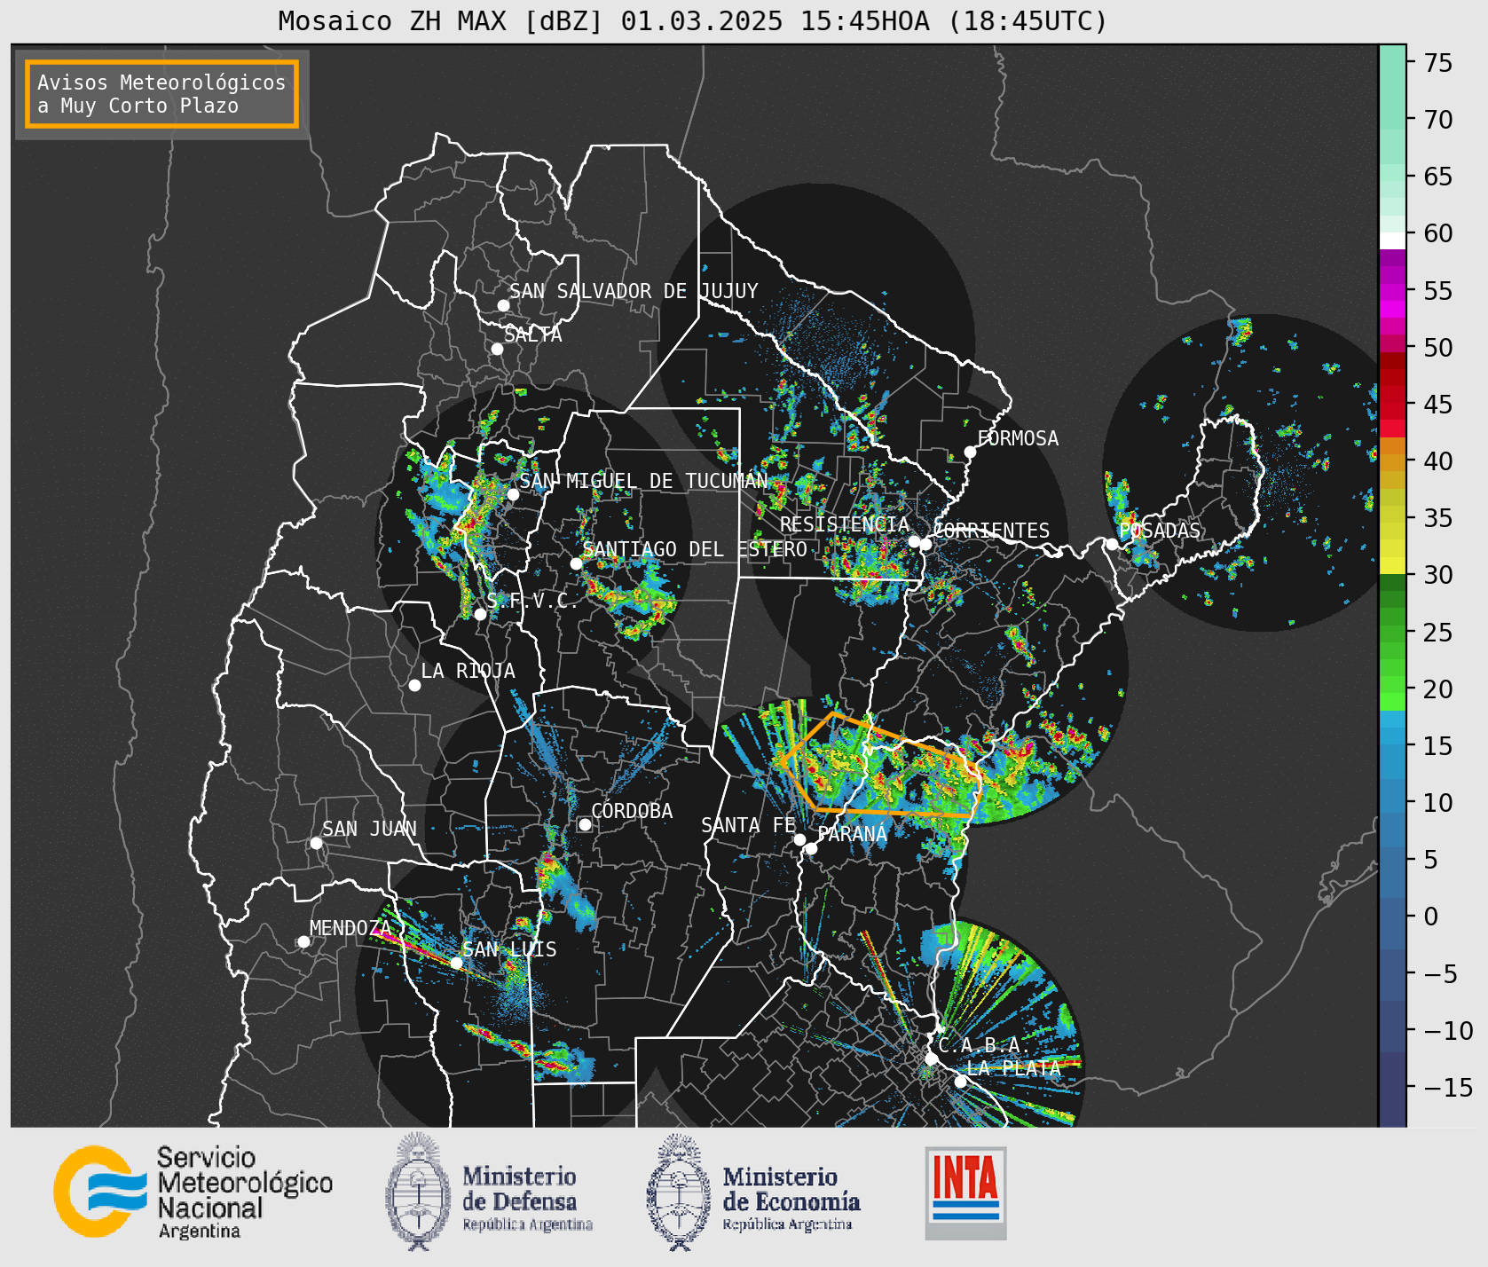Click the San Luis city label

coord(509,949)
